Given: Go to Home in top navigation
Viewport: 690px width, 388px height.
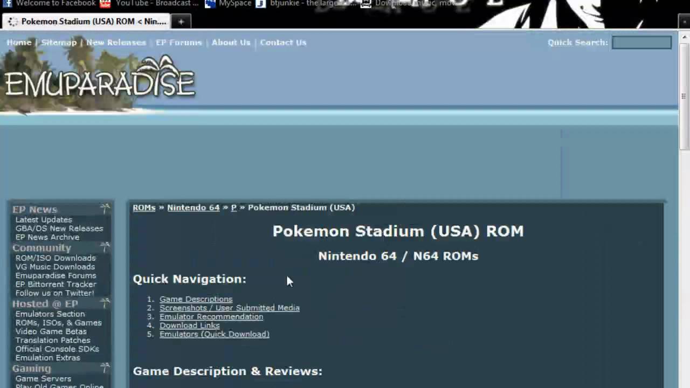Looking at the screenshot, I should [x=19, y=43].
